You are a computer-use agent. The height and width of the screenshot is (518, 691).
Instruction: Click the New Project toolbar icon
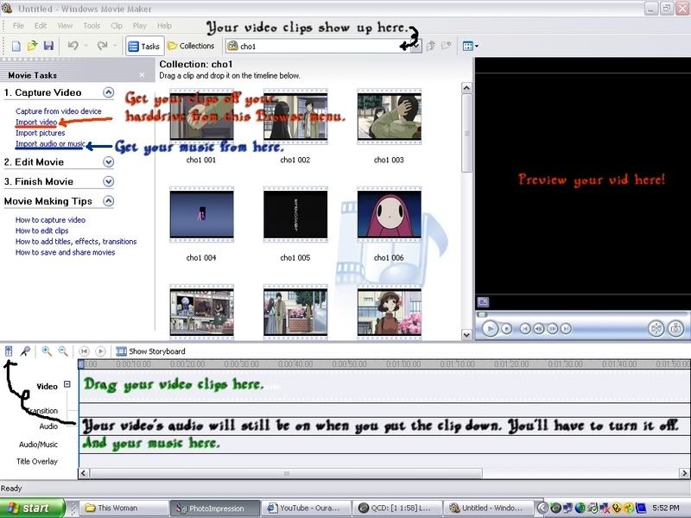coord(16,46)
